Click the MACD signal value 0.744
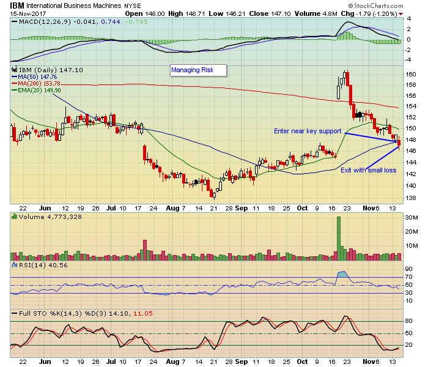The width and height of the screenshot is (428, 367). click(111, 21)
